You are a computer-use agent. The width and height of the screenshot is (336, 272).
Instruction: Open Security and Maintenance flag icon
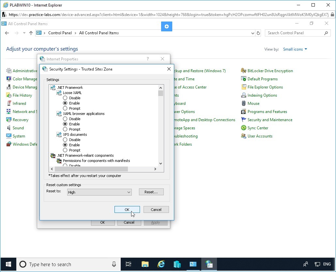243,120
